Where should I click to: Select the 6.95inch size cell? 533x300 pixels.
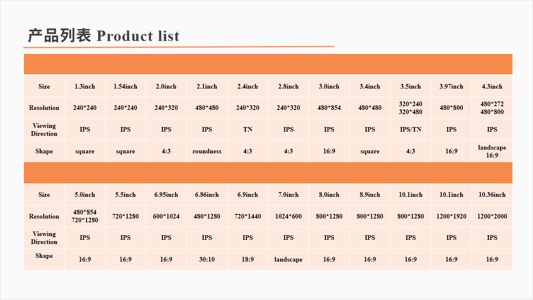pyautogui.click(x=166, y=195)
